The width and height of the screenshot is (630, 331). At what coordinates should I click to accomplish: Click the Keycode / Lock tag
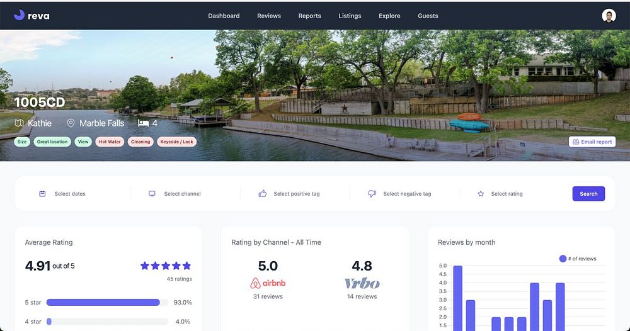tap(177, 142)
